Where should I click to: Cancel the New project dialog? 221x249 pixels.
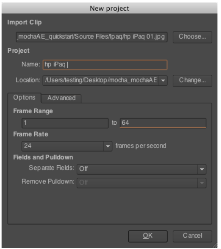192,236
